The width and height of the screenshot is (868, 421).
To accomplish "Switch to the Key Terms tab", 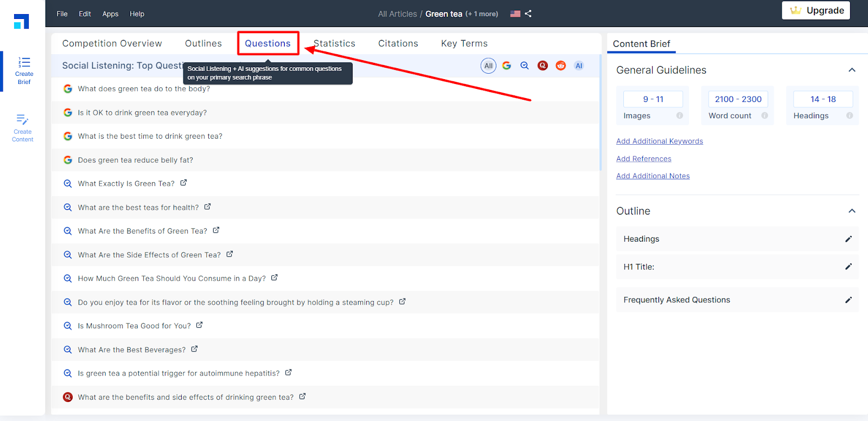I will point(464,43).
